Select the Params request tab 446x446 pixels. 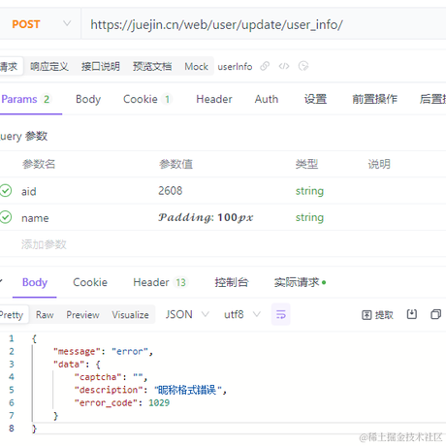coord(26,99)
